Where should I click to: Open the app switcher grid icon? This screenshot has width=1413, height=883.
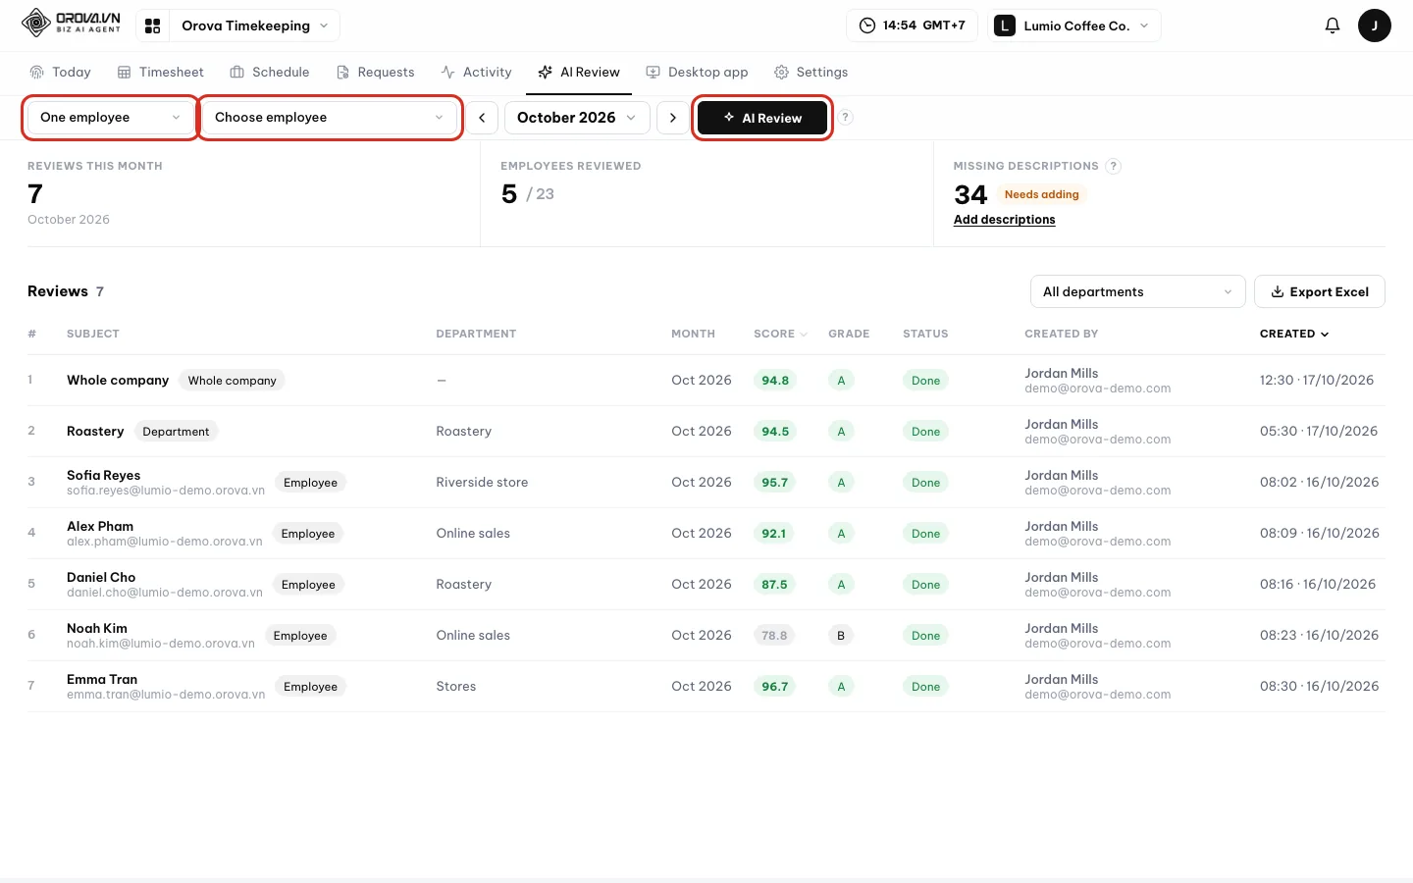(152, 26)
